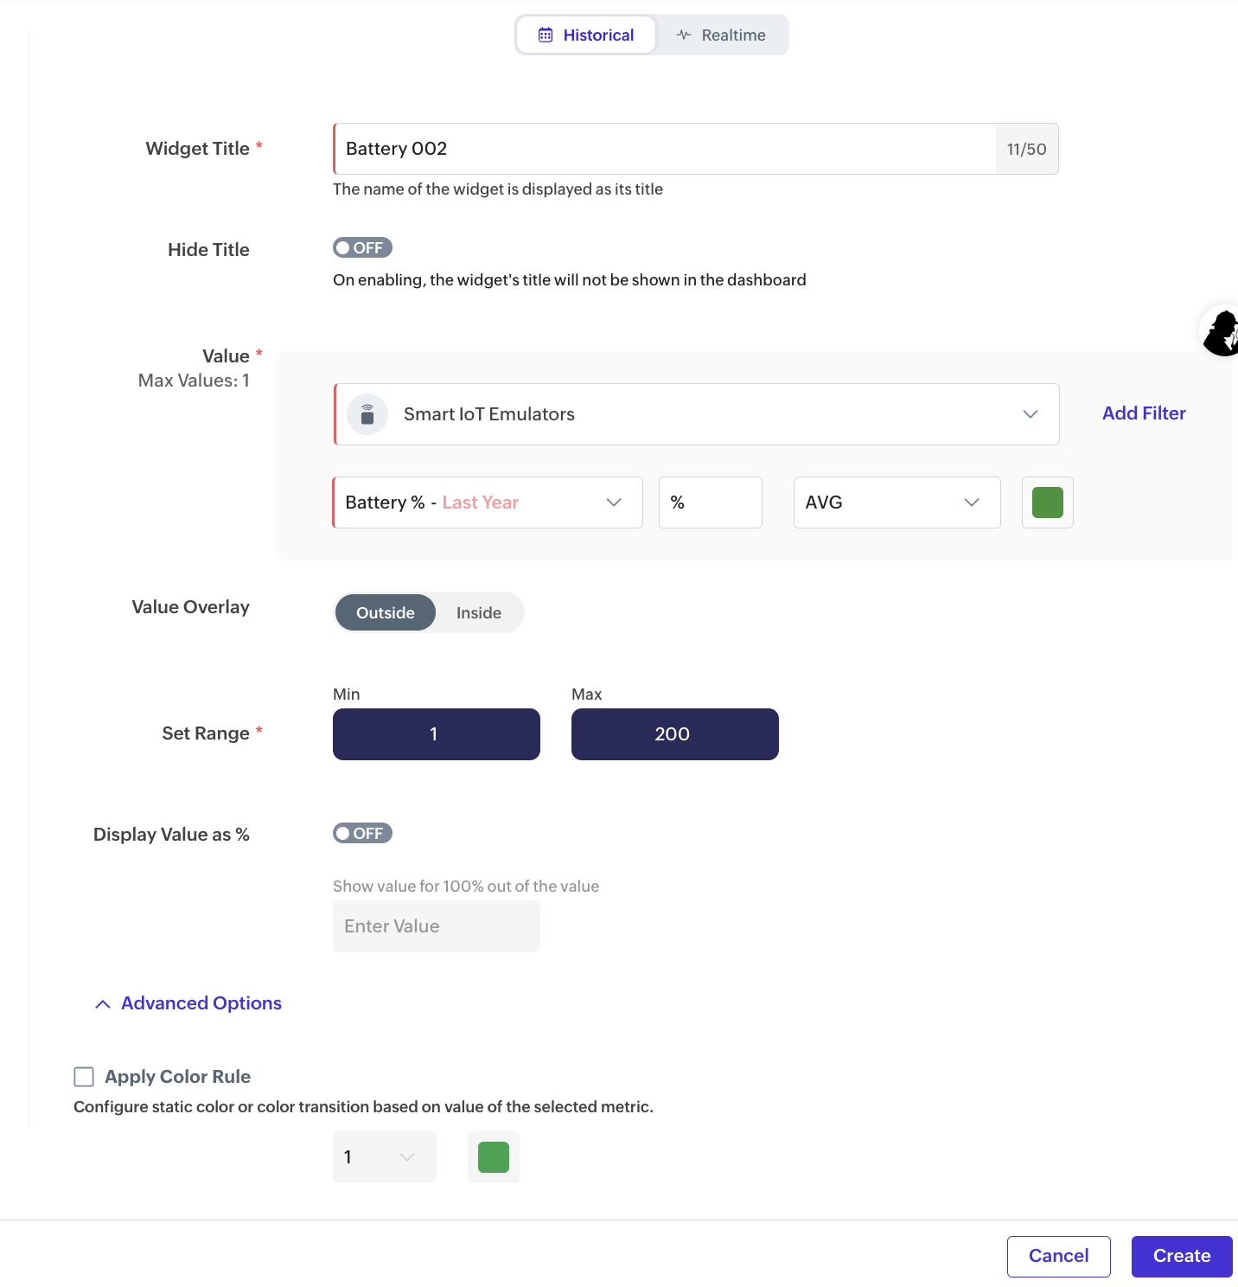Toggle the Hide Title switch

(x=362, y=248)
